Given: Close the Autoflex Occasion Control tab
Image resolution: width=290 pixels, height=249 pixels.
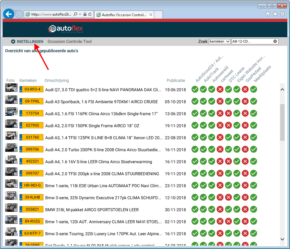Looking at the screenshot, I should [x=151, y=15].
